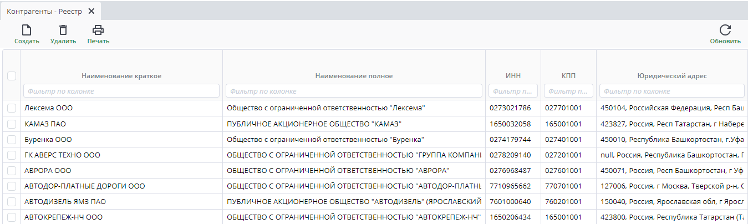Click the ИНН column filter field

[x=513, y=91]
